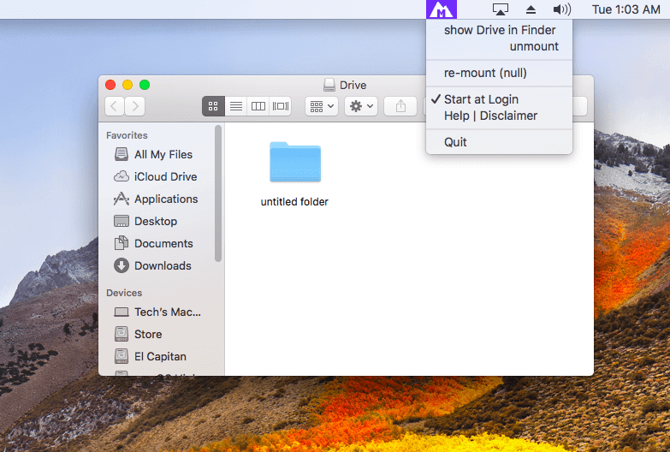Image resolution: width=670 pixels, height=452 pixels.
Task: Open the gear Action dropdown menu
Action: (x=360, y=106)
